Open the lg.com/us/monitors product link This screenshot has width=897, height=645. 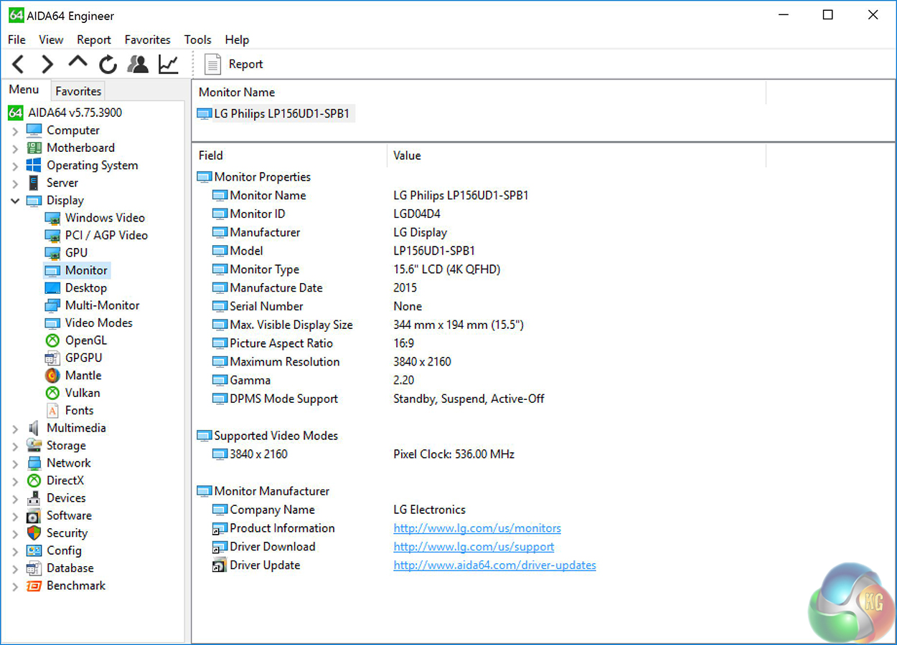pyautogui.click(x=476, y=528)
